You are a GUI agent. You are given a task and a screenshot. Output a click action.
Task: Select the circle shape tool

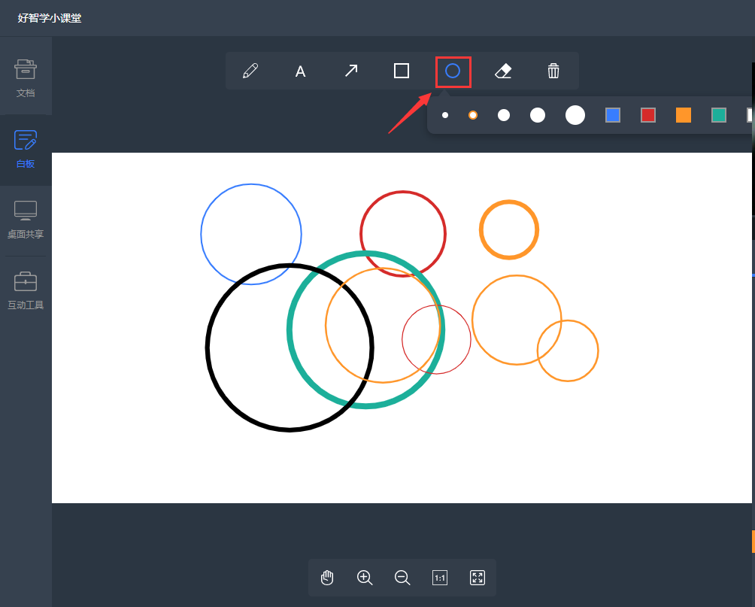[453, 71]
